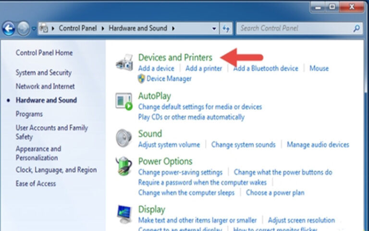Go to System and Security category
Screen dimensions: 369x231
(x=44, y=73)
